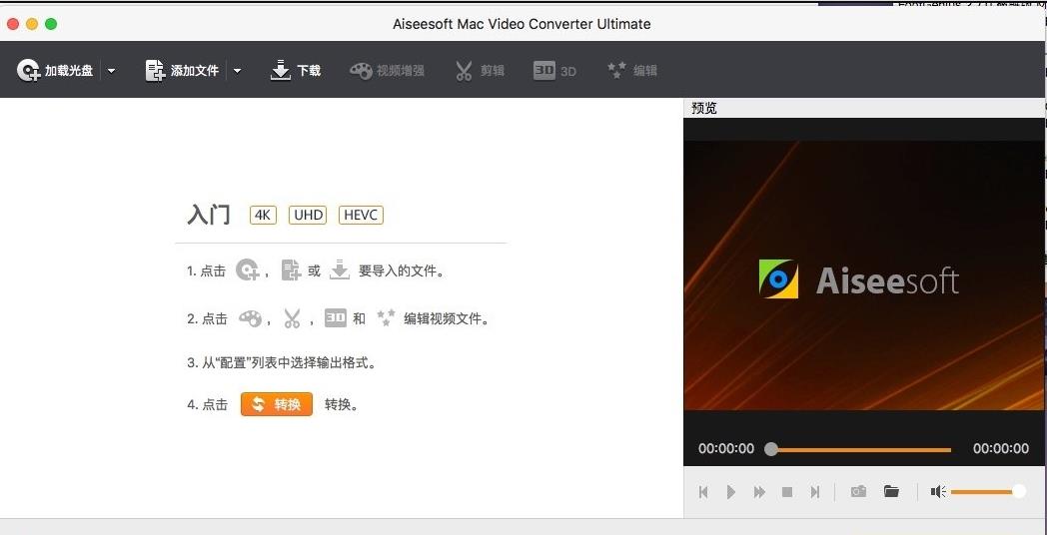Screen dimensions: 1047x535
Task: Click the Fast Forward playback button
Action: (759, 492)
